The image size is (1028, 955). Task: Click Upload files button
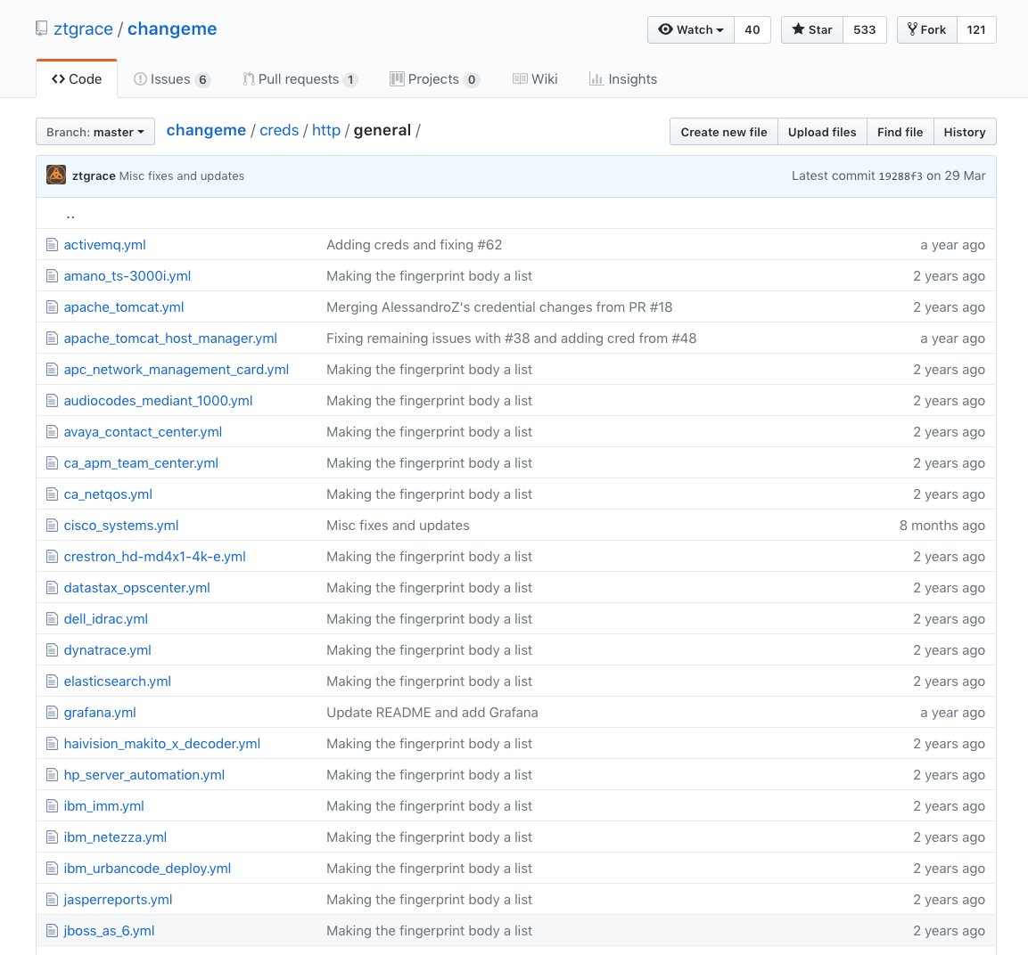822,132
